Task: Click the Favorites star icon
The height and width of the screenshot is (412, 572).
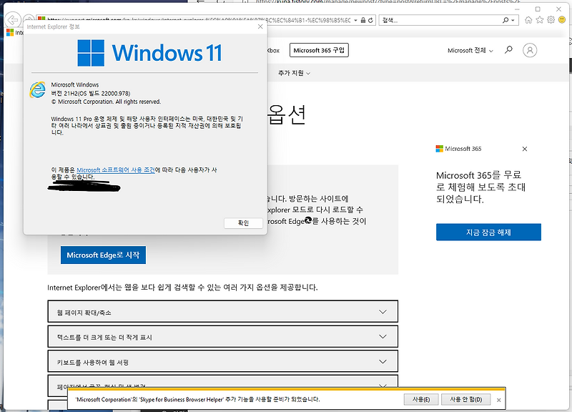Action: 540,20
